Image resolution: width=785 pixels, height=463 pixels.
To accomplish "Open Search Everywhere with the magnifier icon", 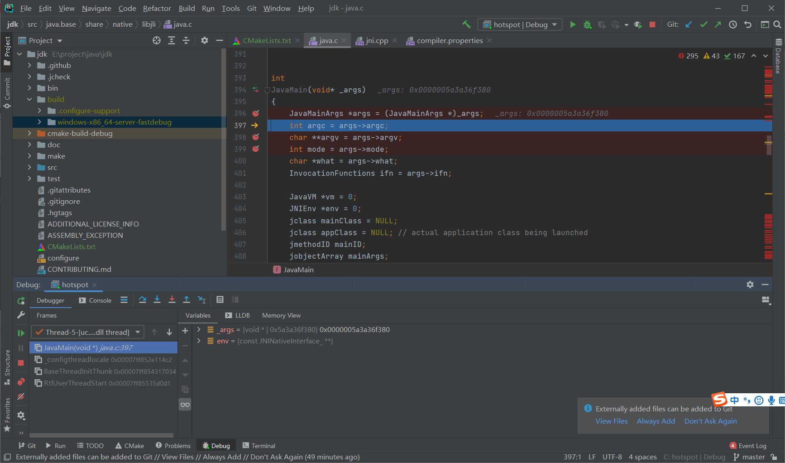I will point(777,24).
